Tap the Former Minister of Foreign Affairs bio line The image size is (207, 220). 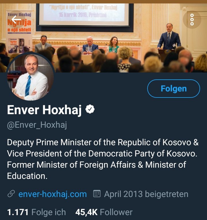[x=97, y=164]
